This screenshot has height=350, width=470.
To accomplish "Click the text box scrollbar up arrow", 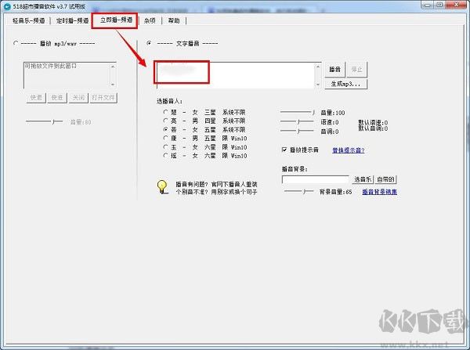I will pos(318,67).
